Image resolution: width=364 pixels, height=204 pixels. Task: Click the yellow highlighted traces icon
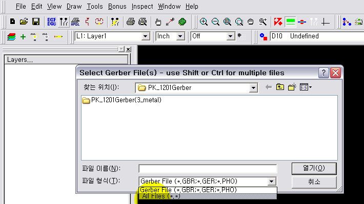[115, 22]
